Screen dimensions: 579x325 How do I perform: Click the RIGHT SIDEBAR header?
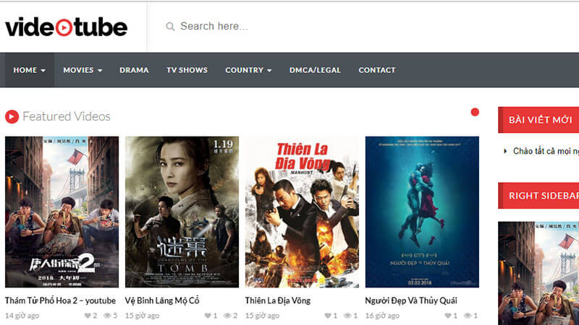pyautogui.click(x=538, y=196)
